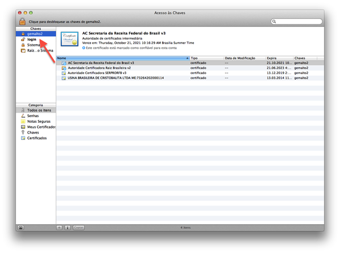This screenshot has width=340, height=253.
Task: Click the Certificados category icon
Action: [23, 138]
